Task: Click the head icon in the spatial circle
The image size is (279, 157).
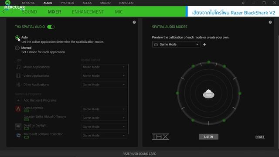Action: point(208,94)
